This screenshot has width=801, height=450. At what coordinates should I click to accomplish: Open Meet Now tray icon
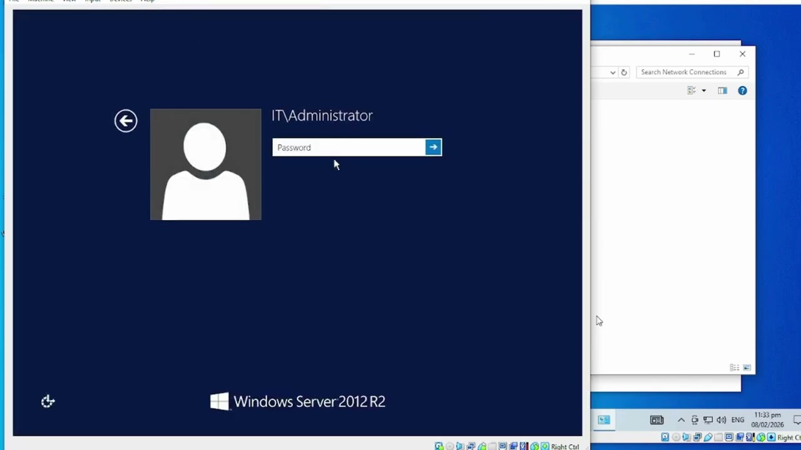pyautogui.click(x=695, y=420)
